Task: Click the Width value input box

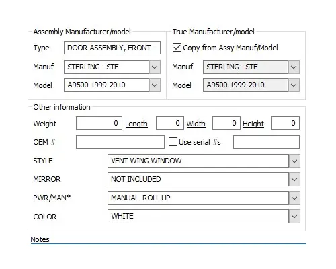Action: coord(226,123)
